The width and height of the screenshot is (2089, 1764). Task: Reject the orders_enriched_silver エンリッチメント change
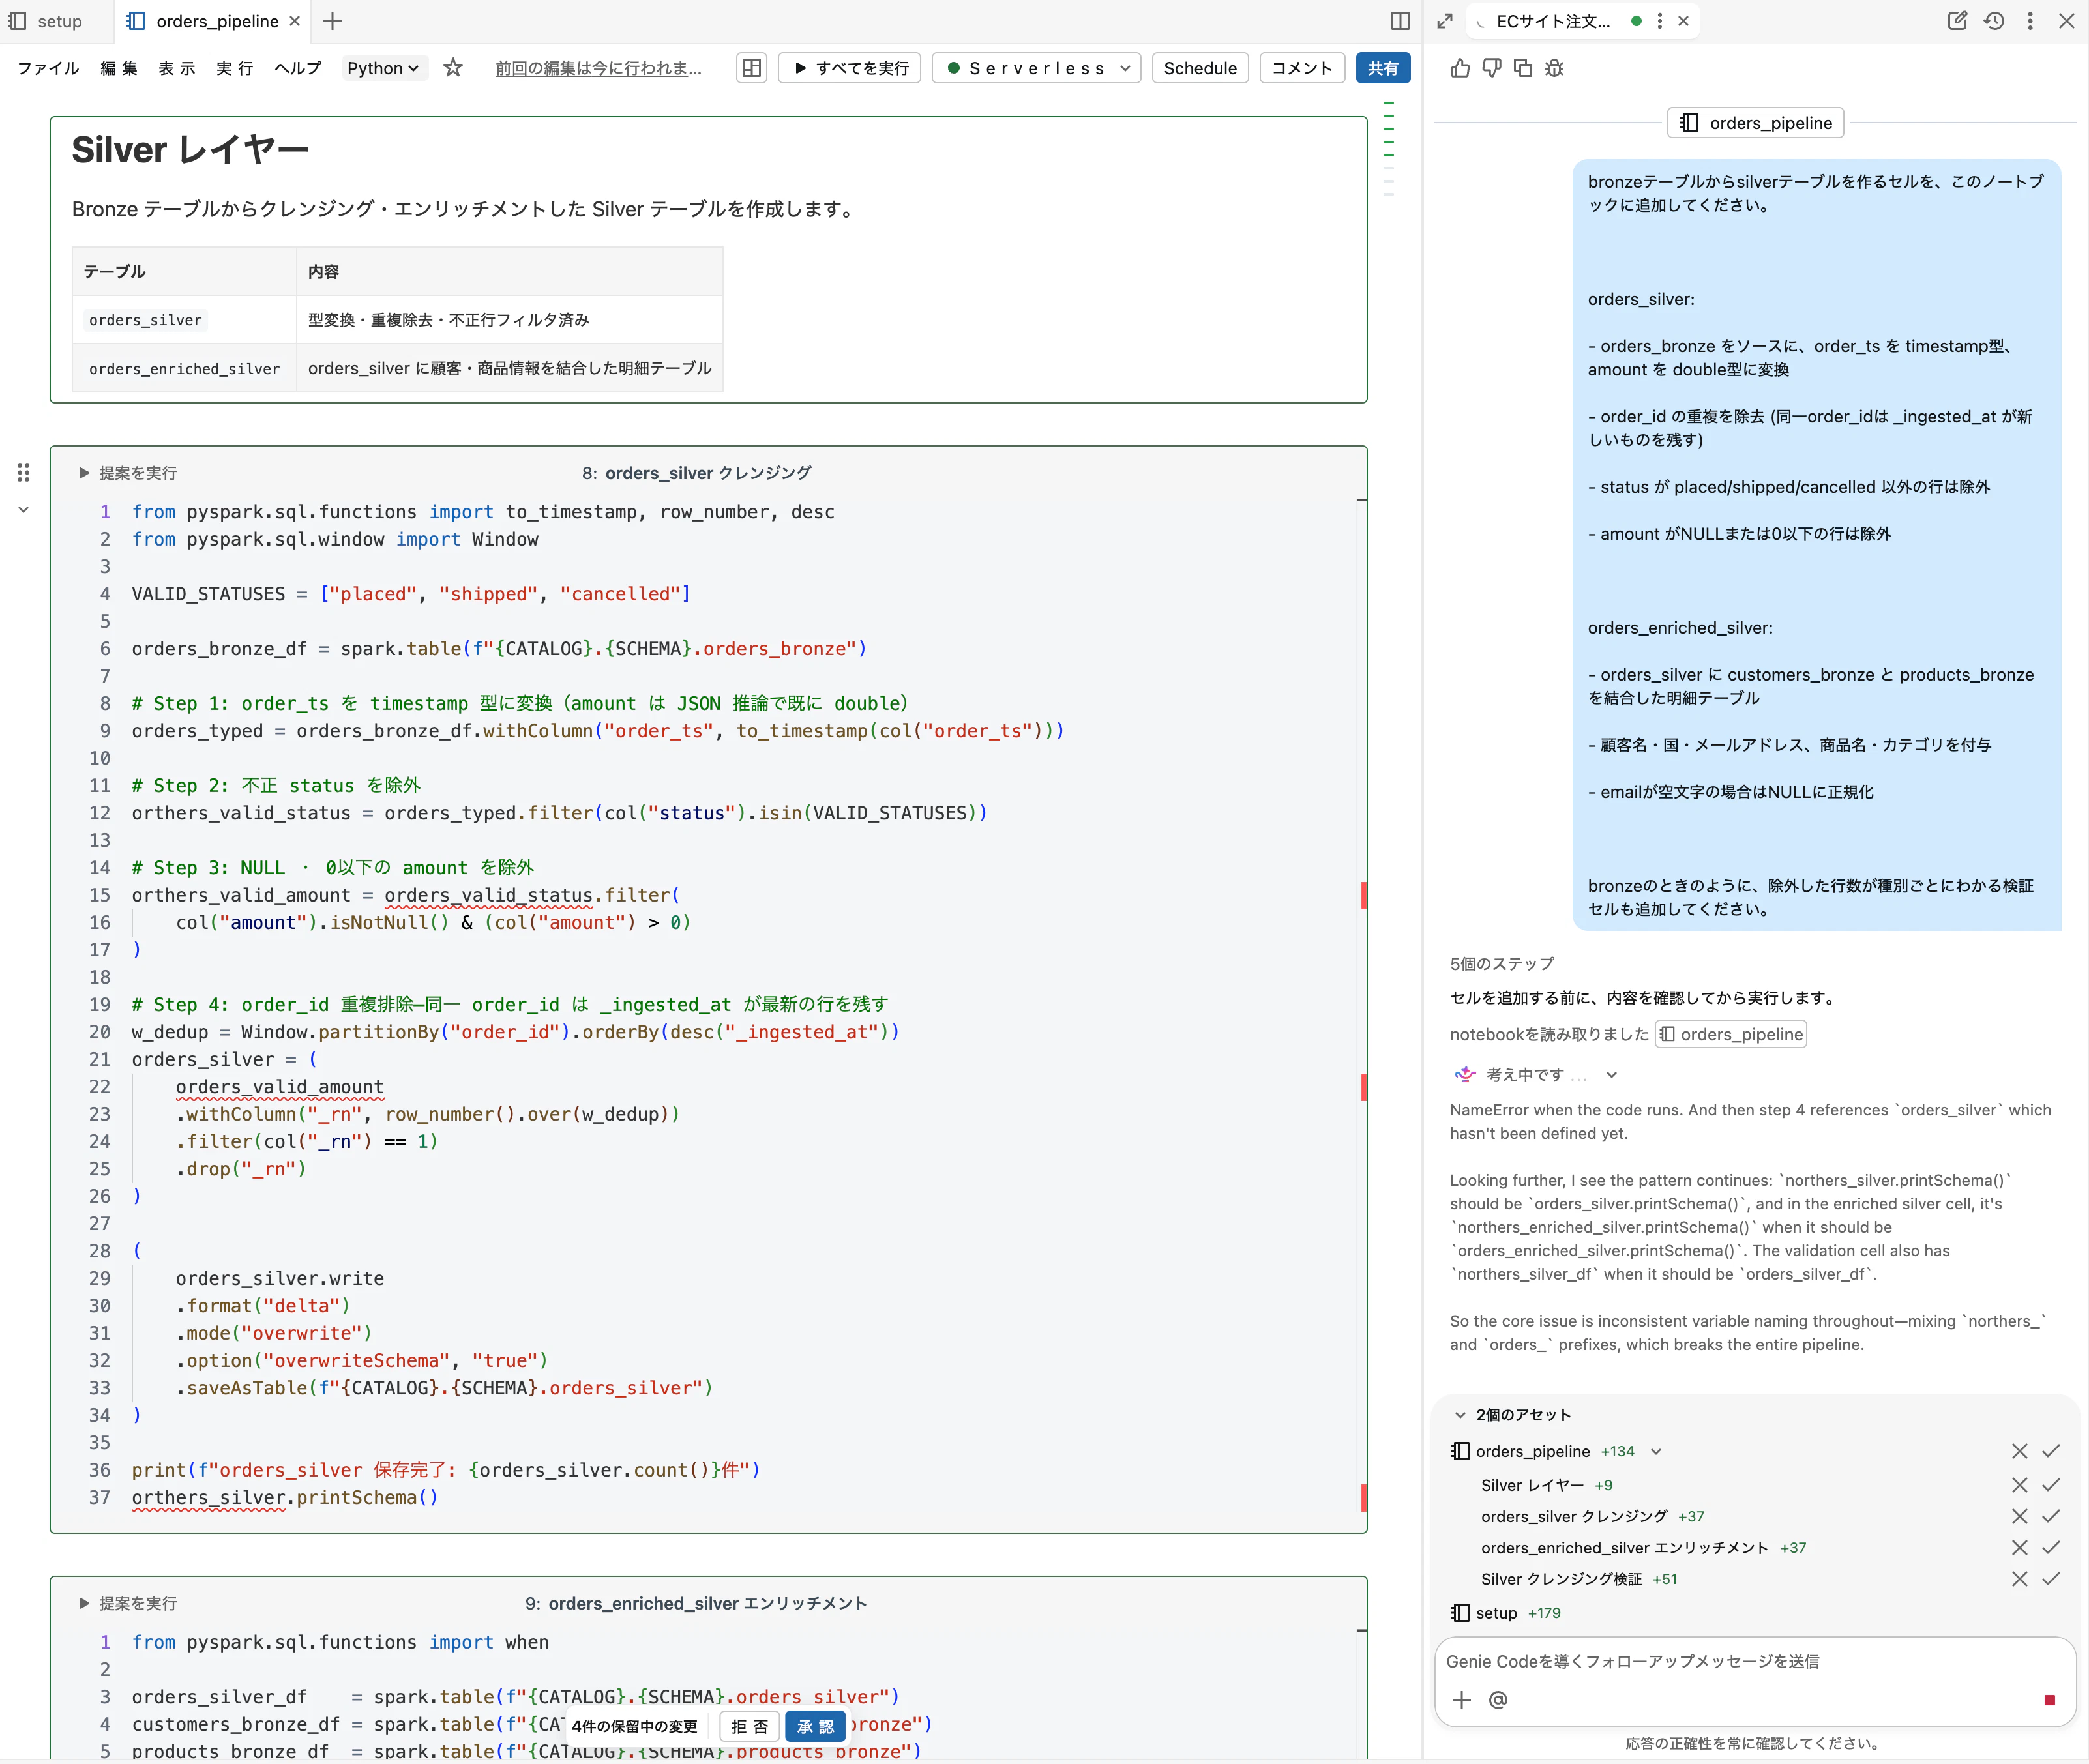pos(2020,1548)
